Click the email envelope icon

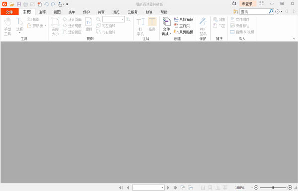coord(33,4)
